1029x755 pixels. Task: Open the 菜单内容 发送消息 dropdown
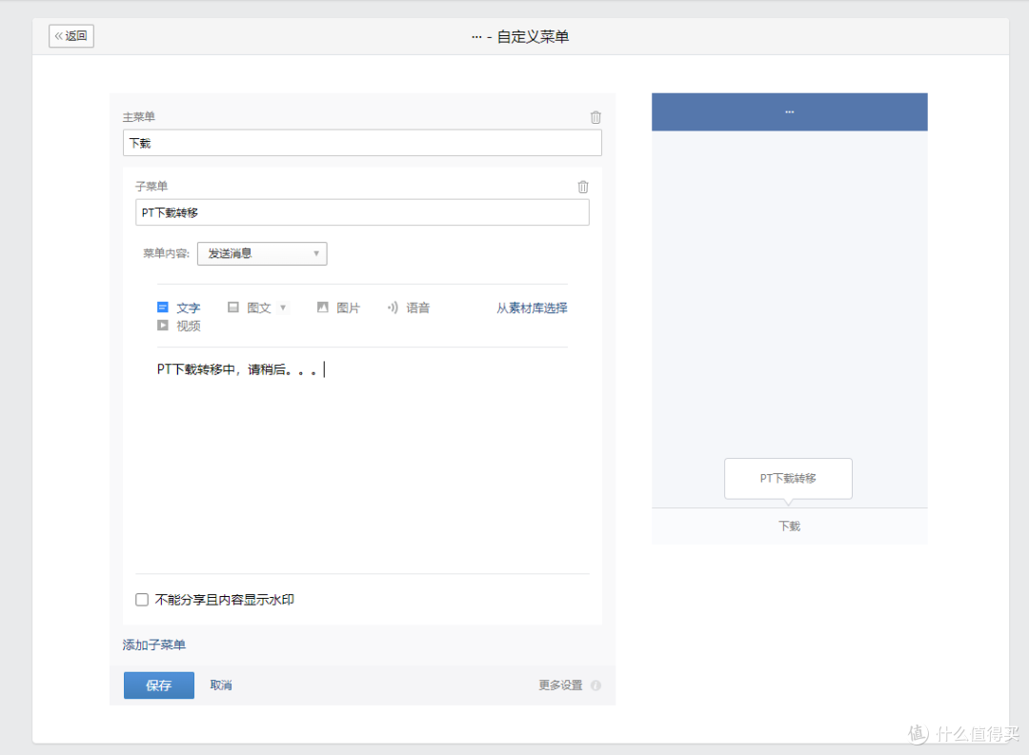coord(262,254)
